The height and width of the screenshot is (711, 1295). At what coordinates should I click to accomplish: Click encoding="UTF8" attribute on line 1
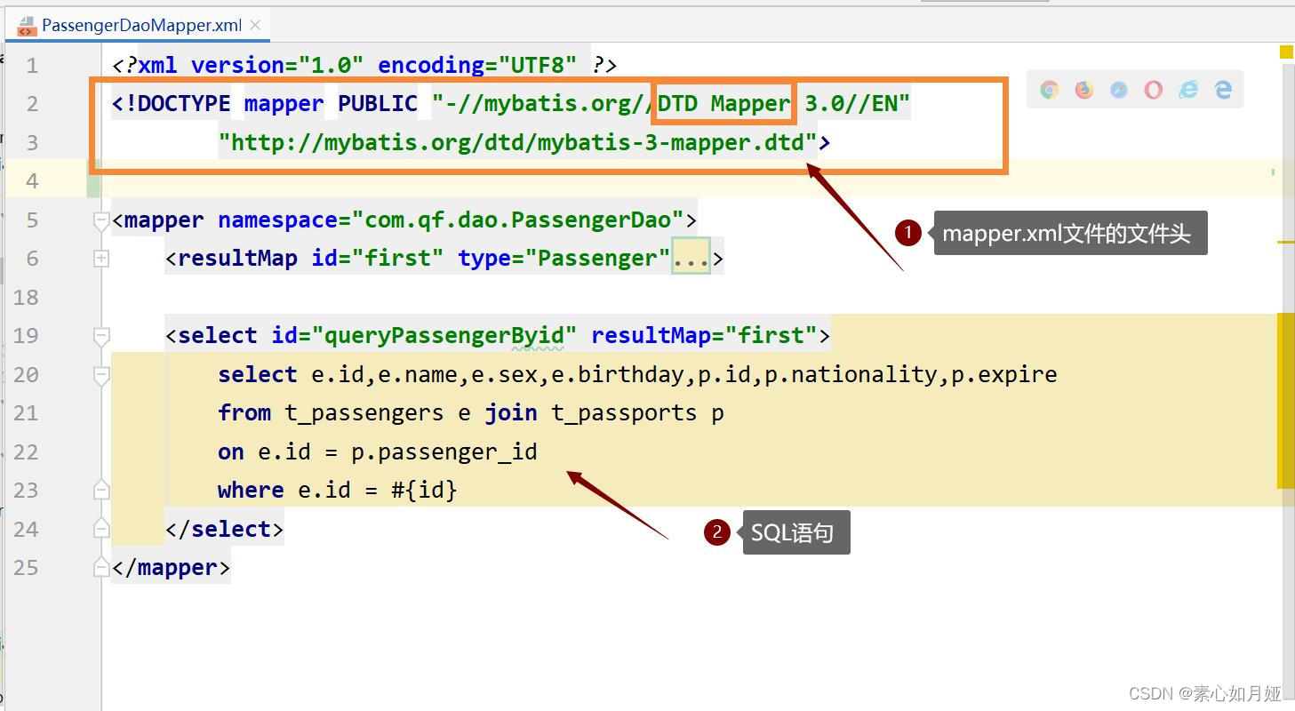pos(477,65)
